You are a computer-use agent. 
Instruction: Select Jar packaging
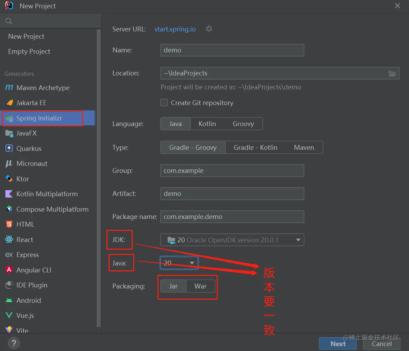click(x=173, y=286)
